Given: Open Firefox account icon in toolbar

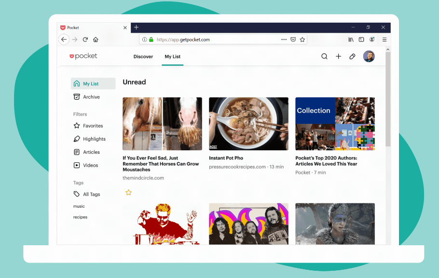Looking at the screenshot, I should [x=372, y=40].
